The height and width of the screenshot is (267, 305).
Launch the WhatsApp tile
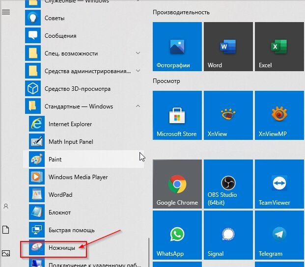[177, 235]
